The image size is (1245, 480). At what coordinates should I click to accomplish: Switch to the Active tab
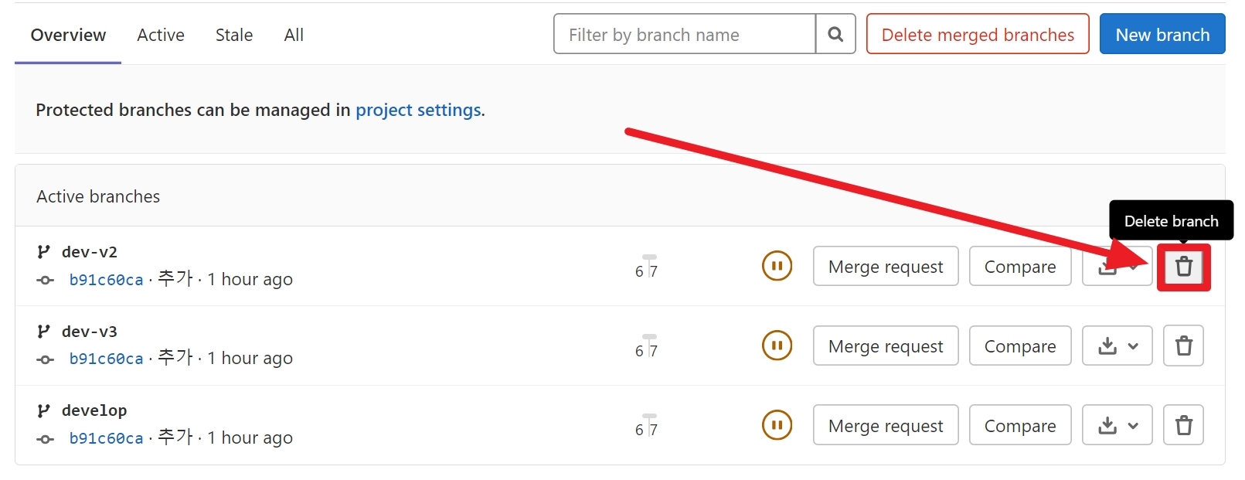(161, 35)
